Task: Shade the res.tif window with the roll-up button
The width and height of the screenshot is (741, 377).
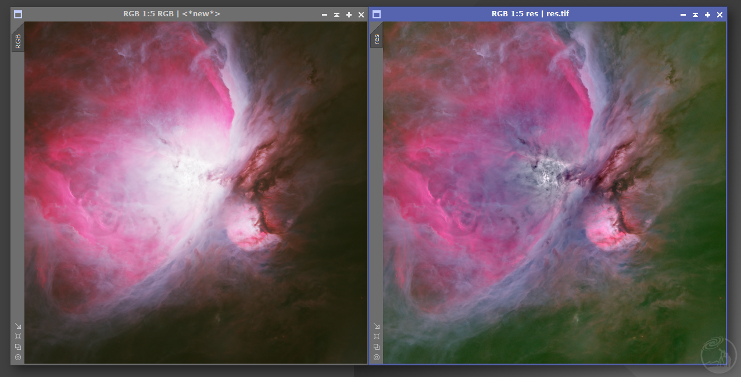Action: tap(695, 15)
